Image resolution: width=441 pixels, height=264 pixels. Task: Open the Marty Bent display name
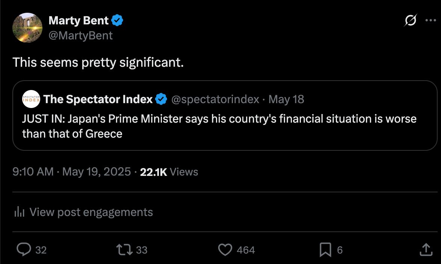tap(79, 21)
